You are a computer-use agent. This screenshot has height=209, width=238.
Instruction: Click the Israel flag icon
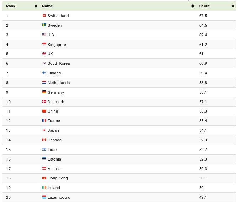(44, 150)
